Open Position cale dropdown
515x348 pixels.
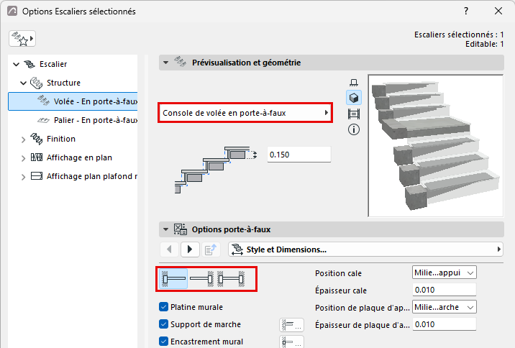445,273
